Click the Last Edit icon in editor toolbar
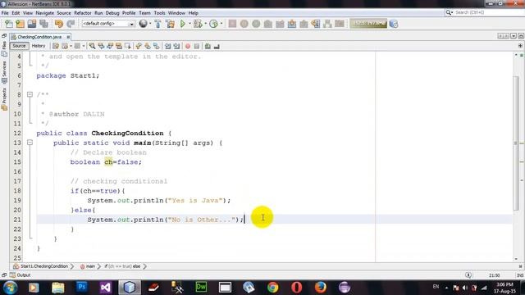 (56, 46)
